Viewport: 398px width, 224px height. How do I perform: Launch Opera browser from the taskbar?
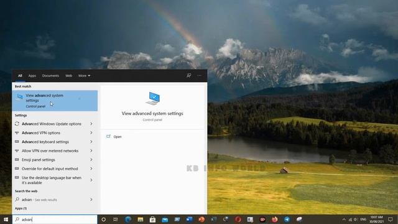(238, 219)
